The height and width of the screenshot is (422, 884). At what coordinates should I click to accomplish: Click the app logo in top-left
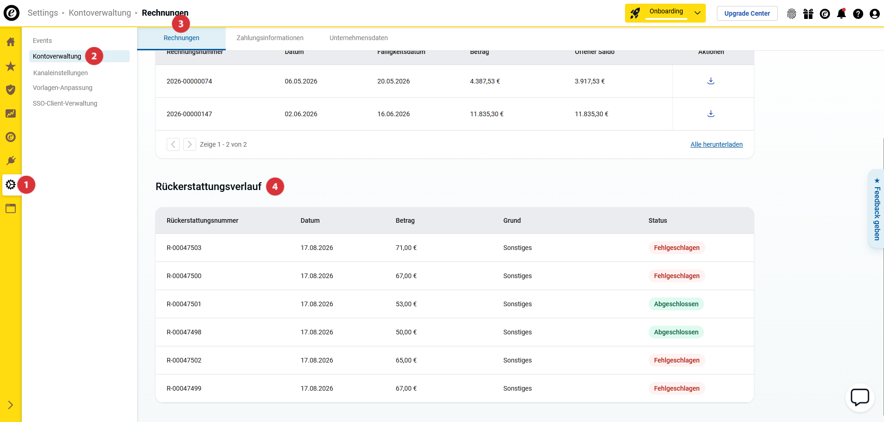tap(12, 13)
